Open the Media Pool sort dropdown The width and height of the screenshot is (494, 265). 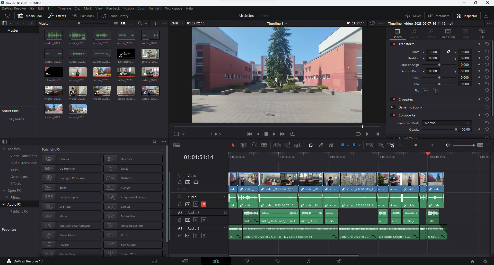coord(154,23)
